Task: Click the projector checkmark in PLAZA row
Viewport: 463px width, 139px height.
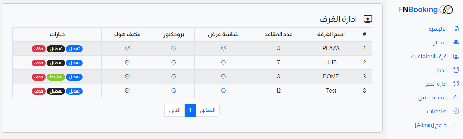Action: [174, 49]
